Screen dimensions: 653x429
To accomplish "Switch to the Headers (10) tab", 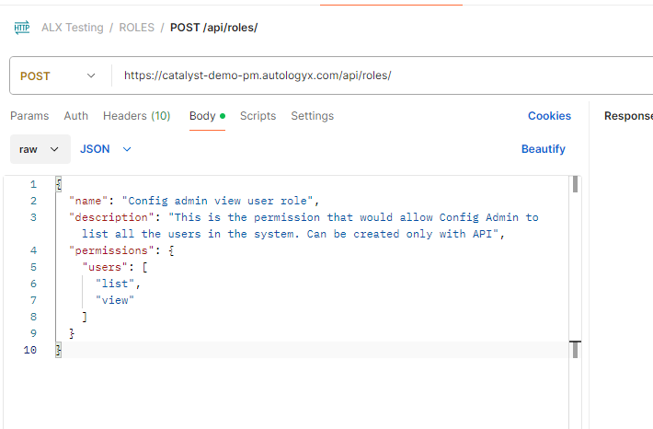I will (x=137, y=116).
